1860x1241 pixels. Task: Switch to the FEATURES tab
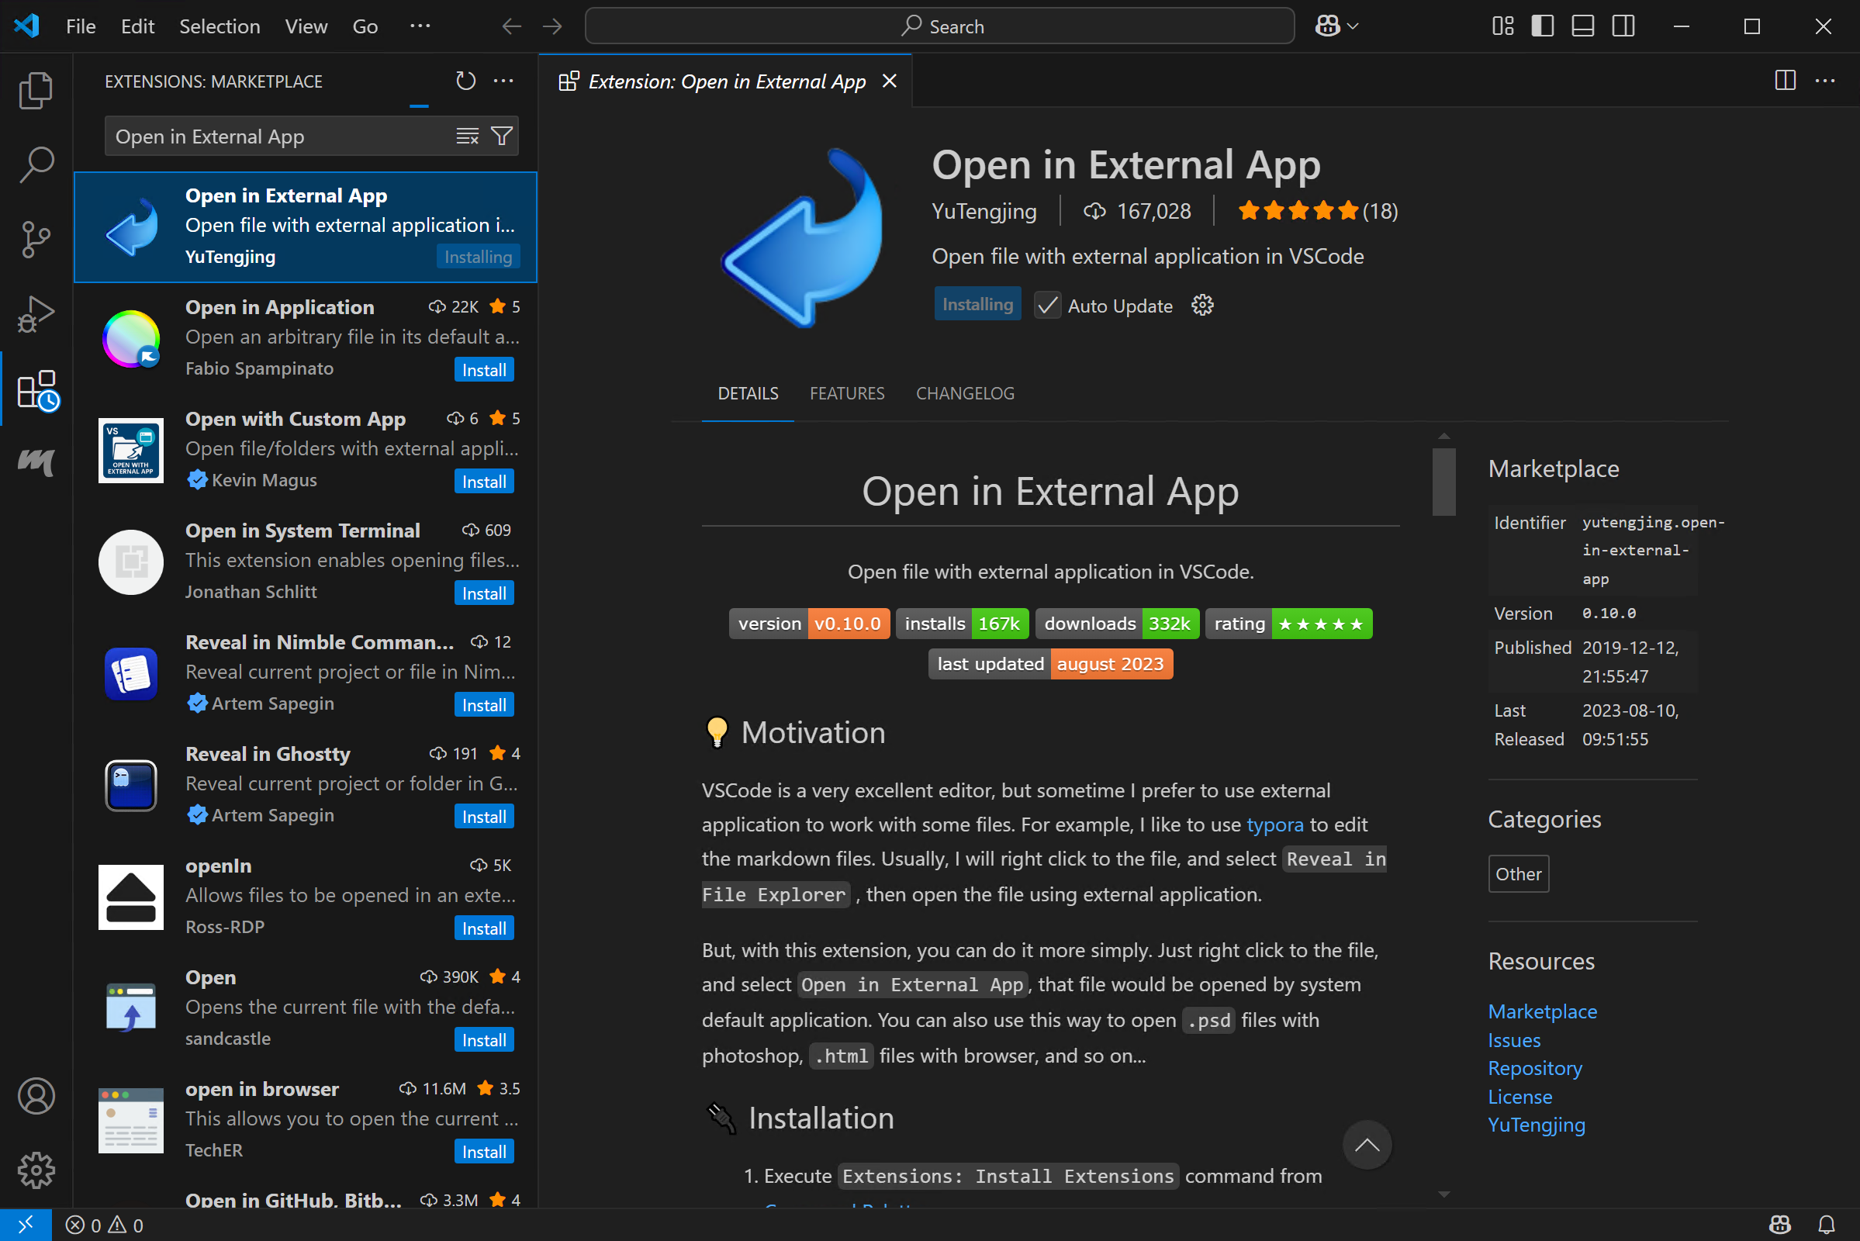click(x=847, y=393)
